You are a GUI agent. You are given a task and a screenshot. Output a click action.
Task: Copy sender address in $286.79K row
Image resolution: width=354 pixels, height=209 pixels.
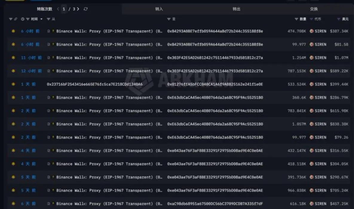pyautogui.click(x=48, y=97)
